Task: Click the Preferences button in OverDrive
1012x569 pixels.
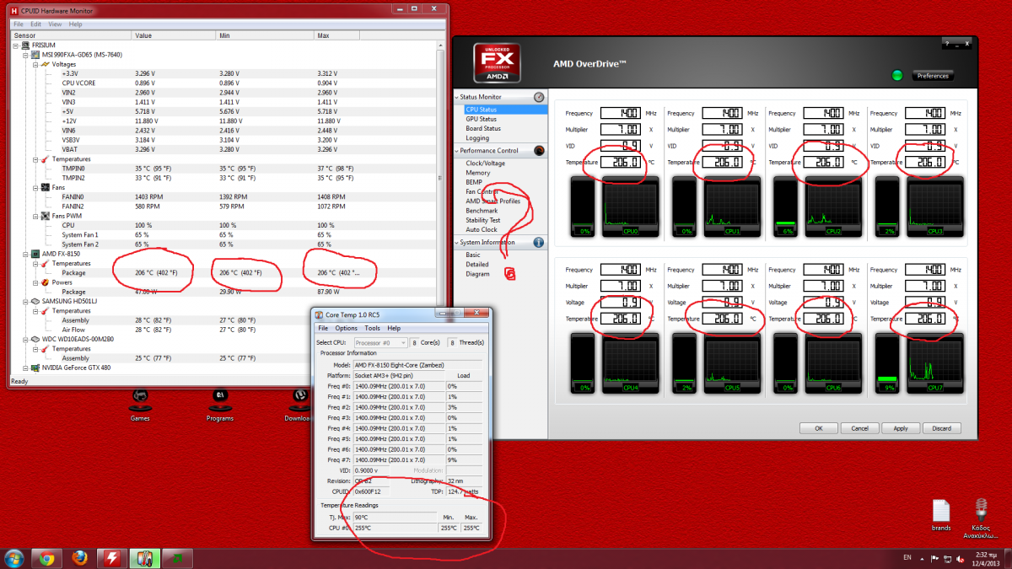Action: (x=933, y=76)
